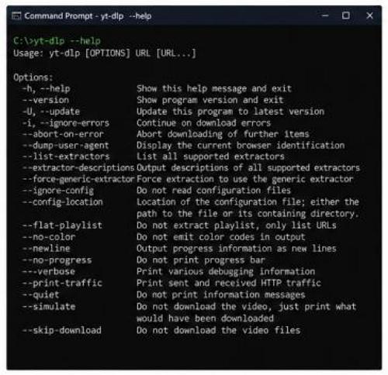Click the '-h, --help' option
Viewport: 388px width, 375px height.
tap(47, 88)
